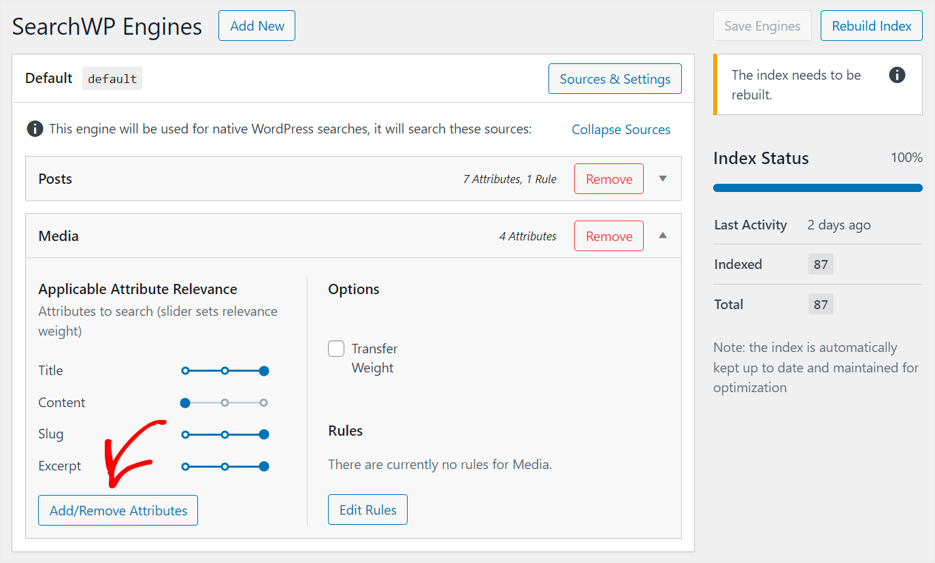Set Excerpt slider to lowest weight

coord(185,466)
